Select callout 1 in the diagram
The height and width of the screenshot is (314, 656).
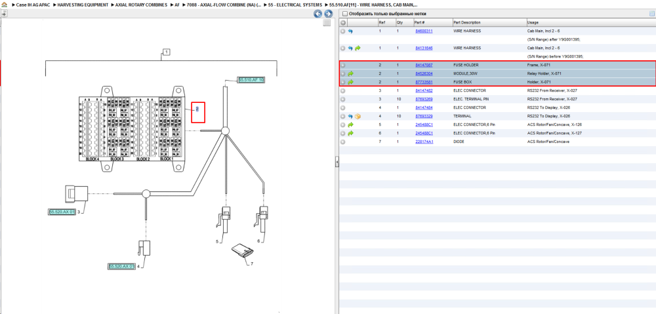[167, 52]
